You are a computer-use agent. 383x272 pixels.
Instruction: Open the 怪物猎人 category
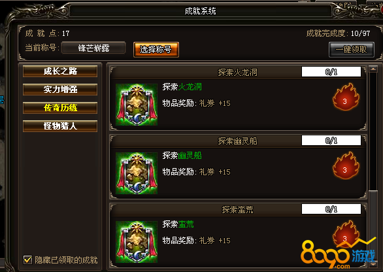(60, 126)
